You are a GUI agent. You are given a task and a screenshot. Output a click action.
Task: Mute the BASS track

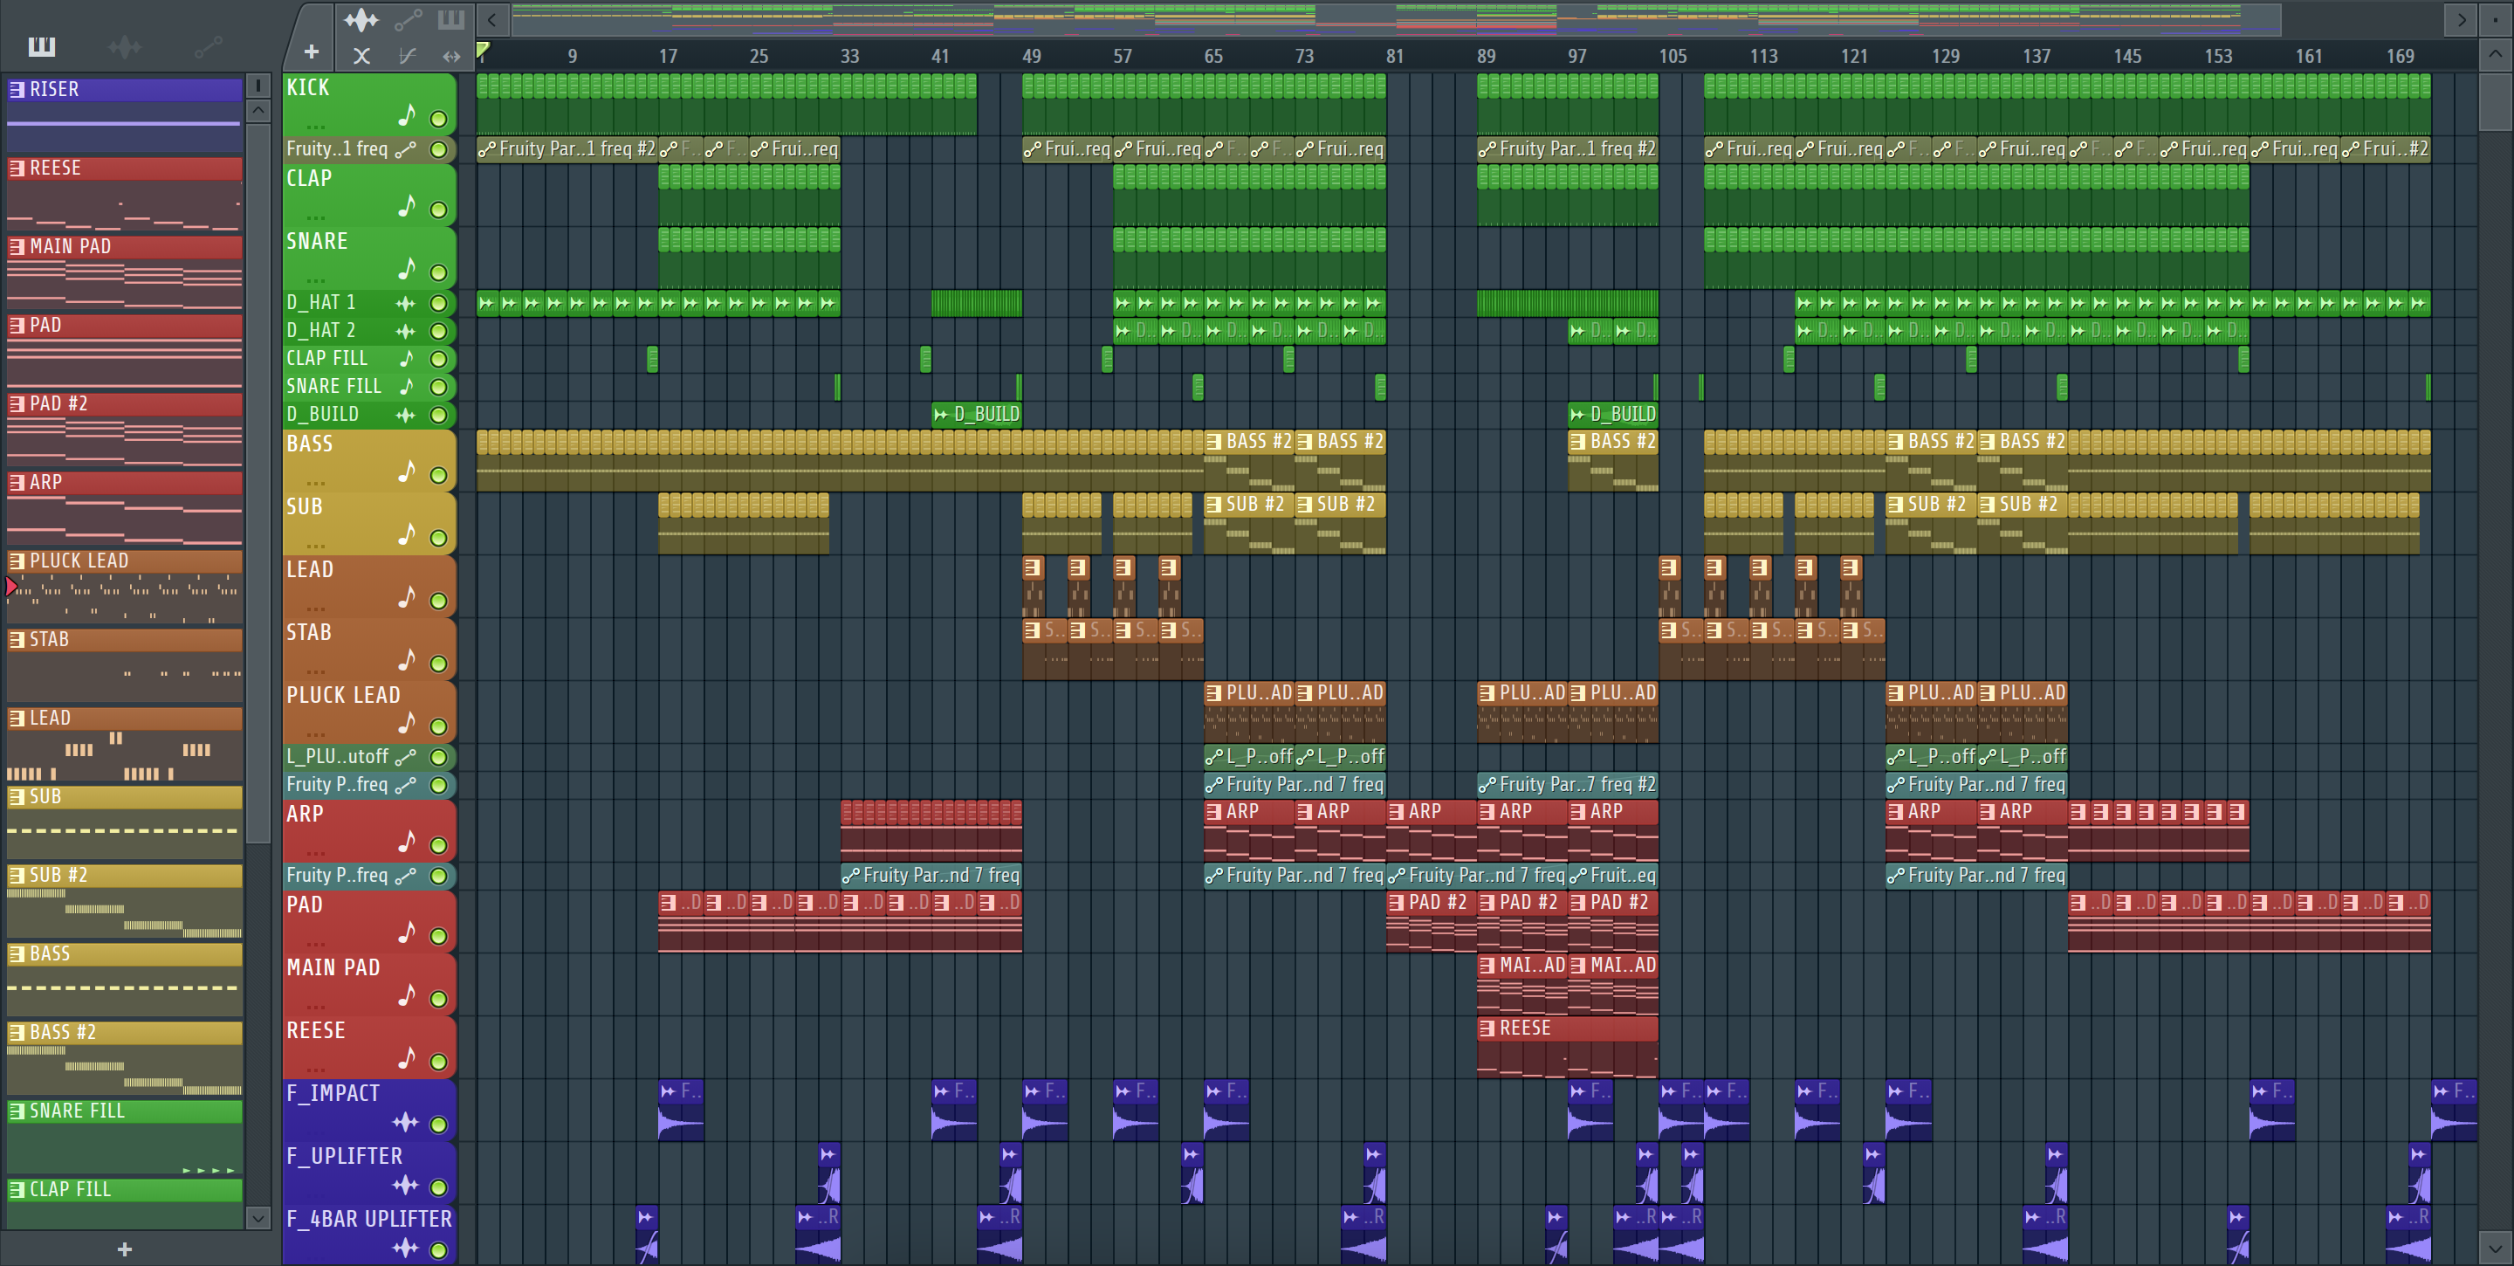click(x=439, y=475)
